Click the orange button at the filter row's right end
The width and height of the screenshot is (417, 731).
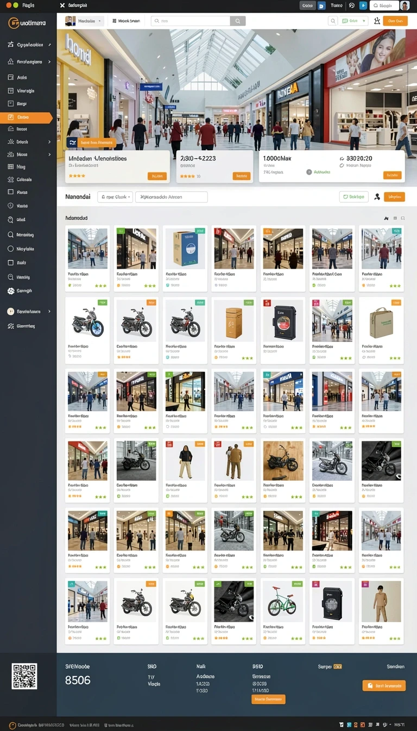click(x=394, y=197)
